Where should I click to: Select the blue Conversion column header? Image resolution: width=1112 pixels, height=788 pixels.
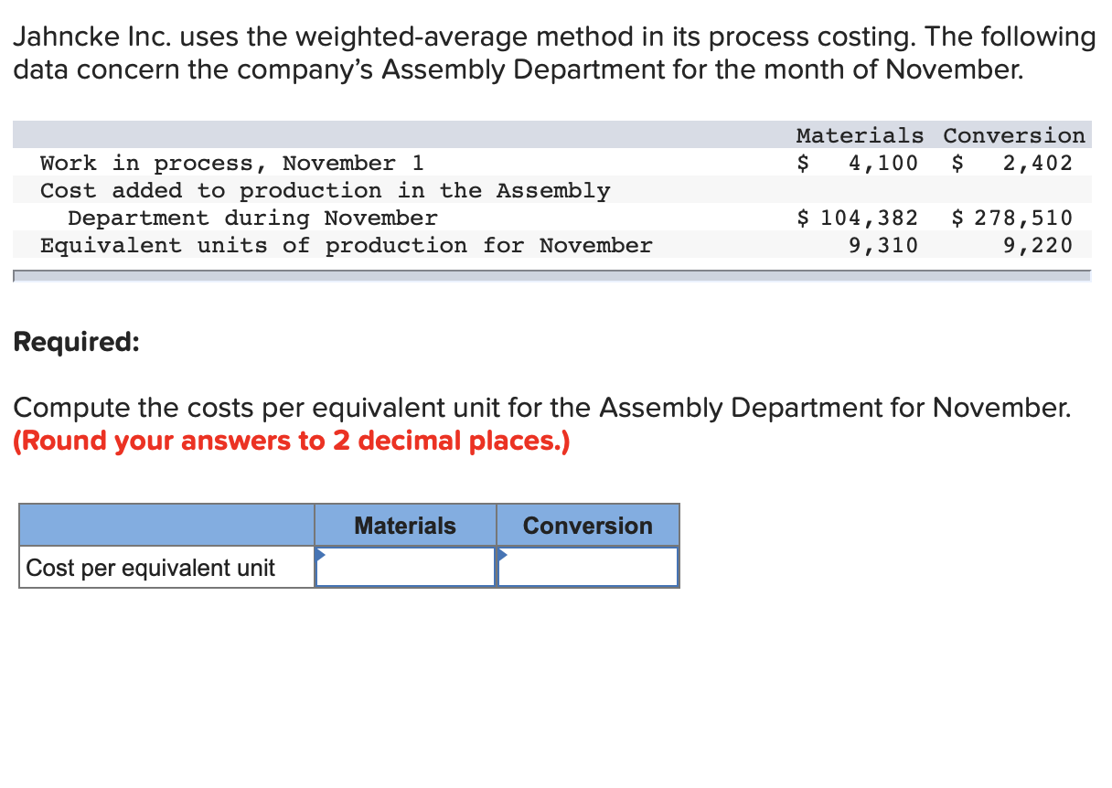(x=587, y=525)
